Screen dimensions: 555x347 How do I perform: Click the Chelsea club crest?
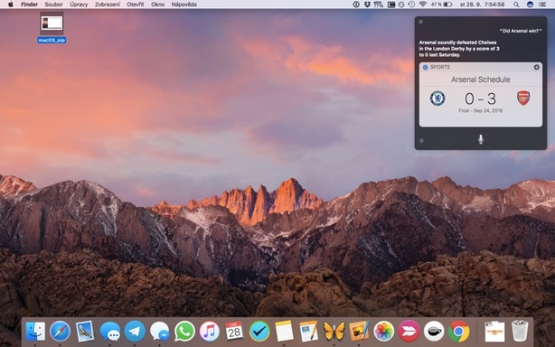point(437,98)
